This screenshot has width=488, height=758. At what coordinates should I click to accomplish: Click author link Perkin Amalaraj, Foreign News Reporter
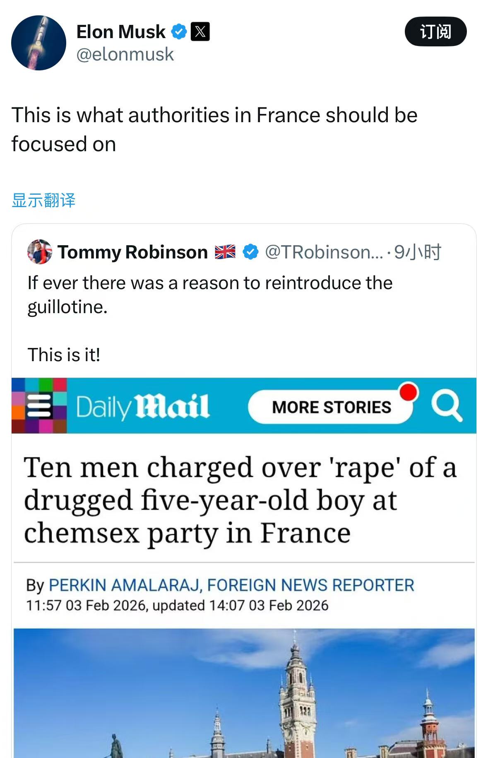click(231, 585)
